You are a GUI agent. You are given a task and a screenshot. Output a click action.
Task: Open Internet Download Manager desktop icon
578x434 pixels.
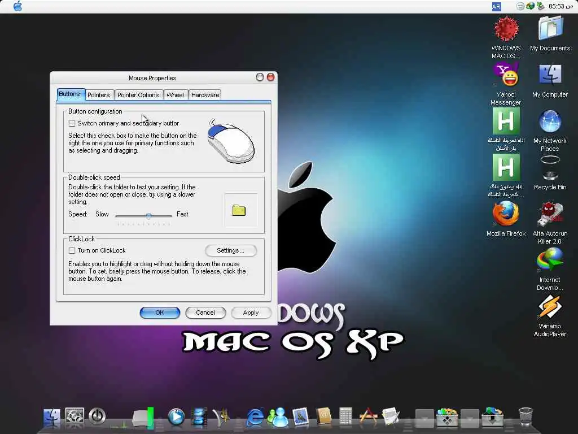point(550,270)
